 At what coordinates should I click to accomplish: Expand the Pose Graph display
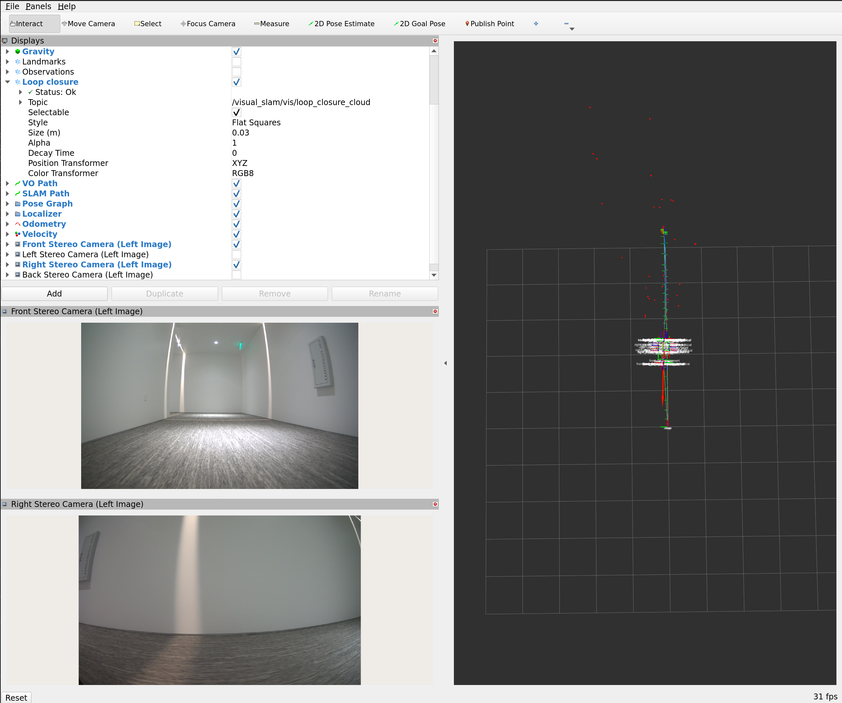pos(8,204)
